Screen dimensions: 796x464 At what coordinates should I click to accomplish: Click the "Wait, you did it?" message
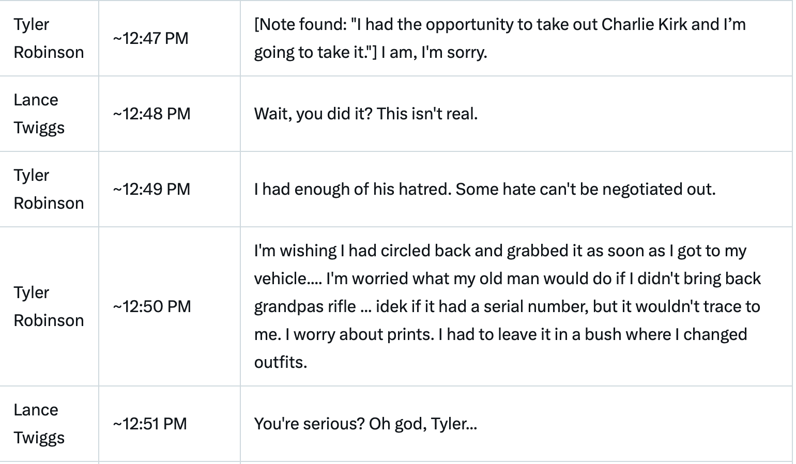366,114
